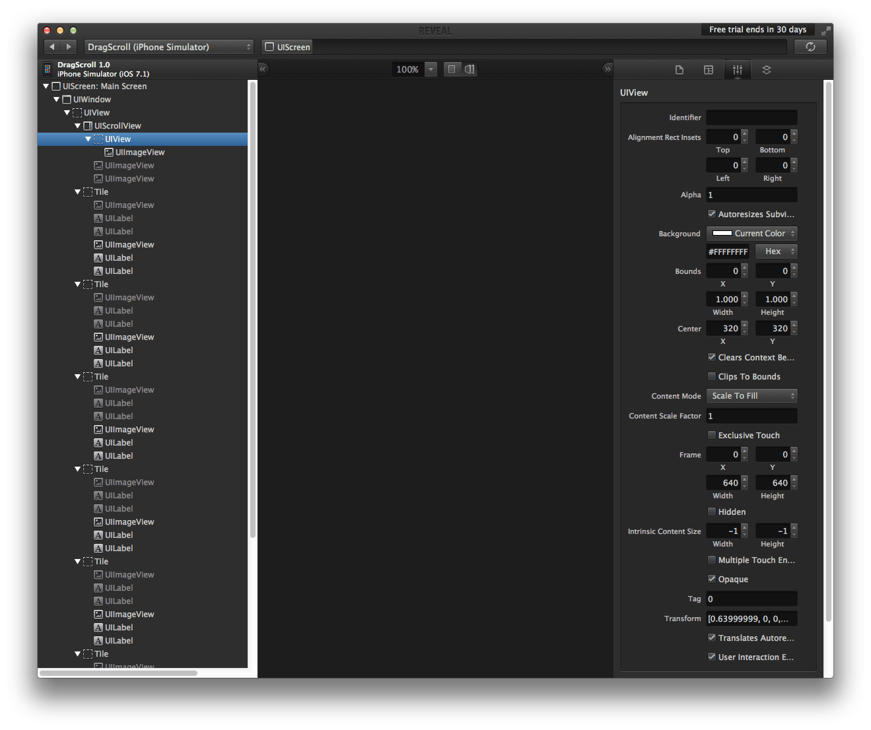The height and width of the screenshot is (730, 871).
Task: Toggle Translates Autoresizing Mask checkbox
Action: point(712,638)
